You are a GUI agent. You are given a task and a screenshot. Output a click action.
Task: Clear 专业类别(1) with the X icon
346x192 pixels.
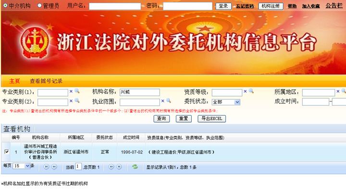[x=71, y=91]
